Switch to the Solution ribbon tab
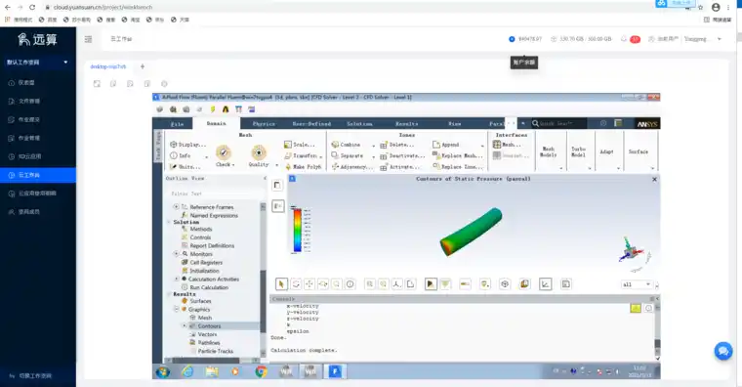Image resolution: width=742 pixels, height=387 pixels. pyautogui.click(x=359, y=124)
